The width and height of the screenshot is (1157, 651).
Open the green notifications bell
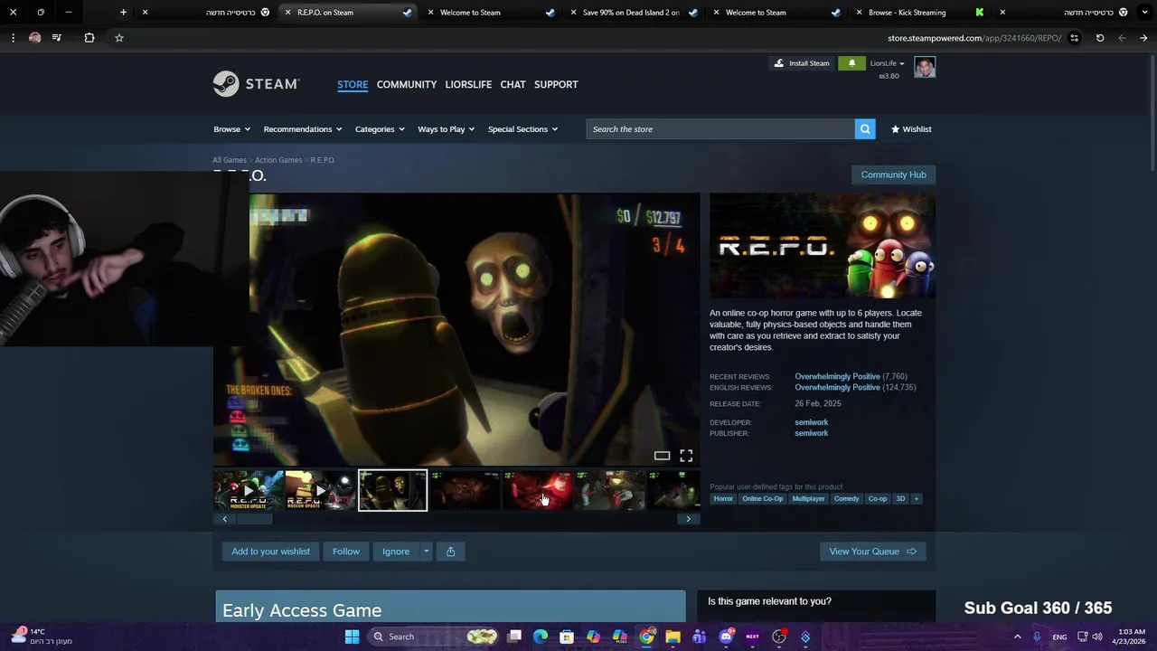click(x=851, y=63)
